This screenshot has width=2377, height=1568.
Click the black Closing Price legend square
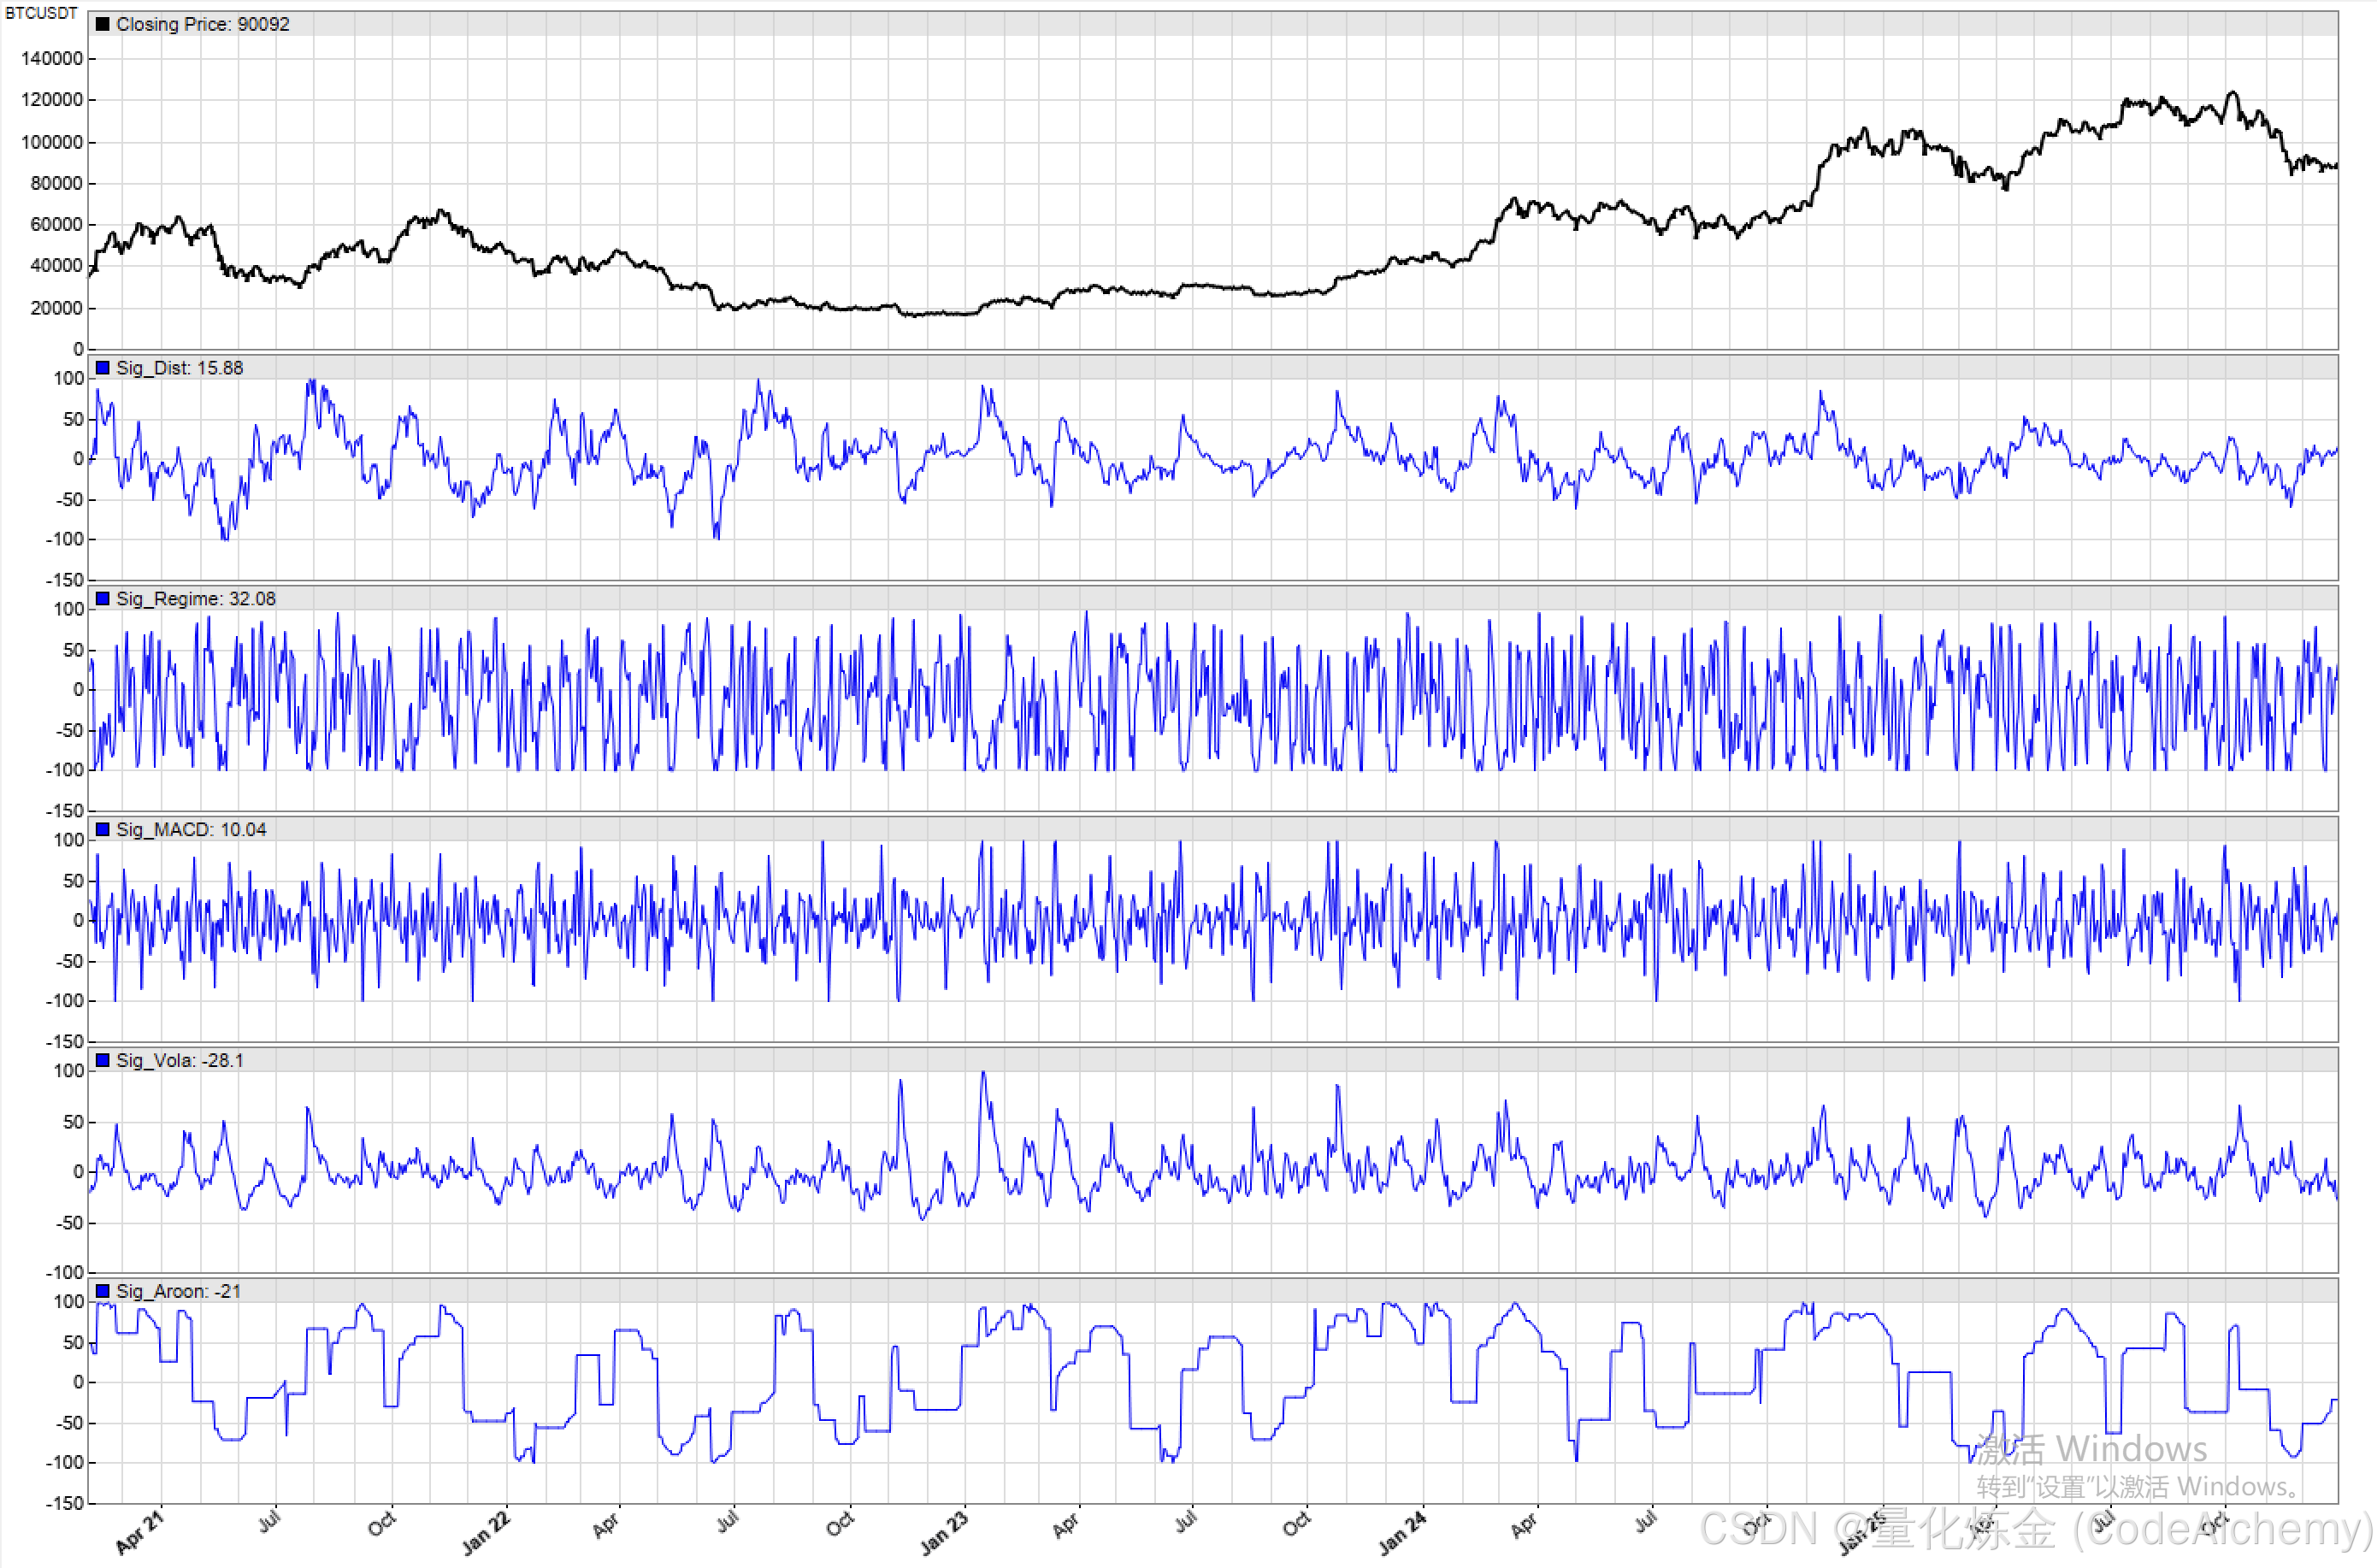[102, 24]
